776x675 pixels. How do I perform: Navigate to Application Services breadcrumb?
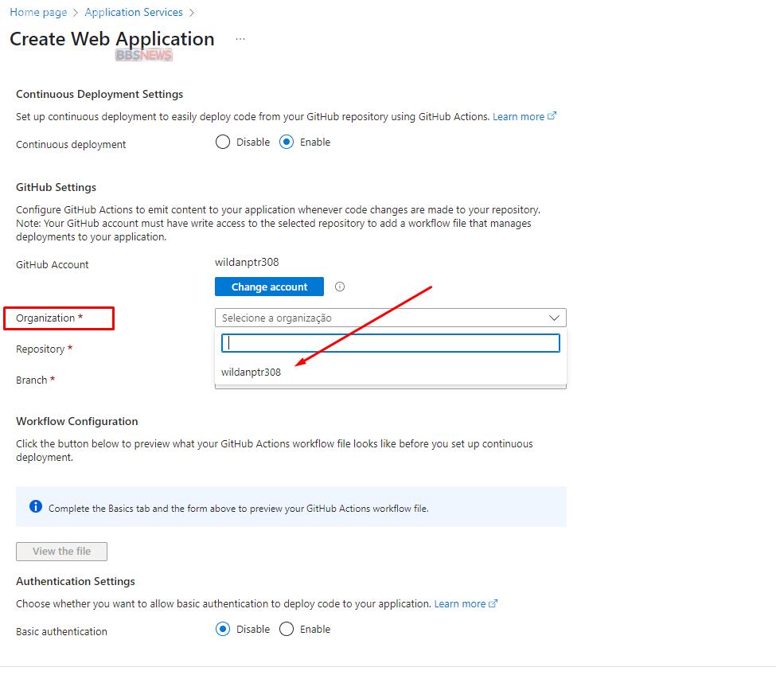[x=133, y=12]
